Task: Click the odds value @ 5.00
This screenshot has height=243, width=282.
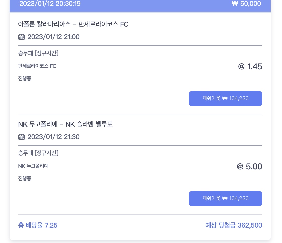Action: point(249,166)
